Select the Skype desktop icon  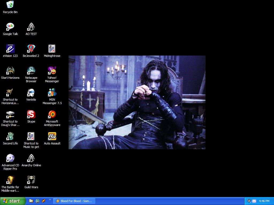[x=31, y=114]
